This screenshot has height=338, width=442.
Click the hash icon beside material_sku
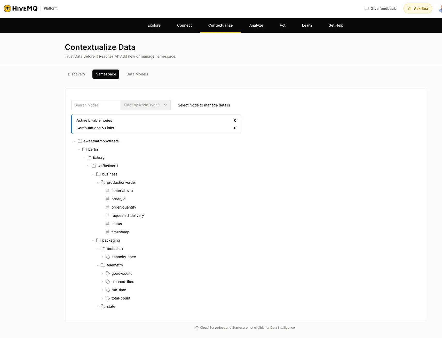tap(108, 191)
